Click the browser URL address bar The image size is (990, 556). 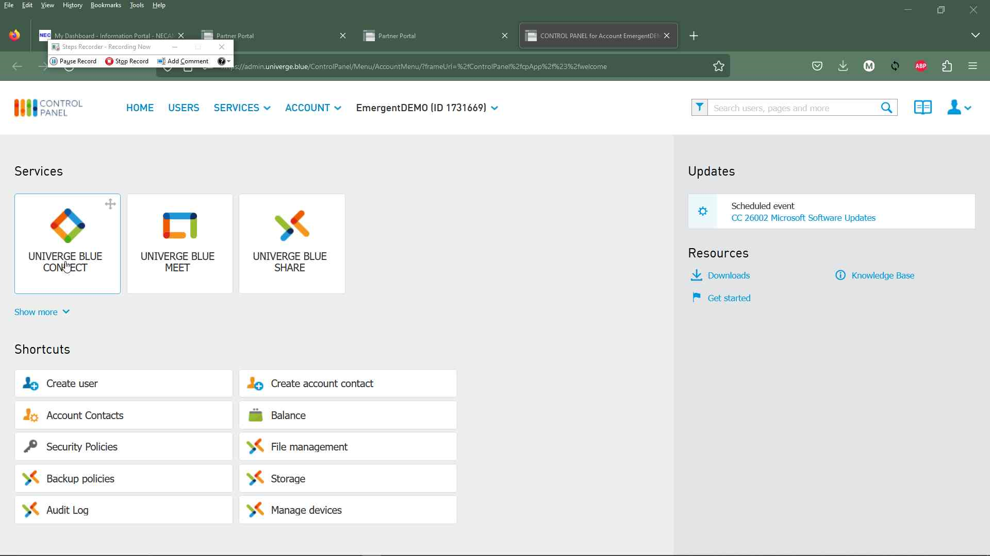(x=443, y=66)
